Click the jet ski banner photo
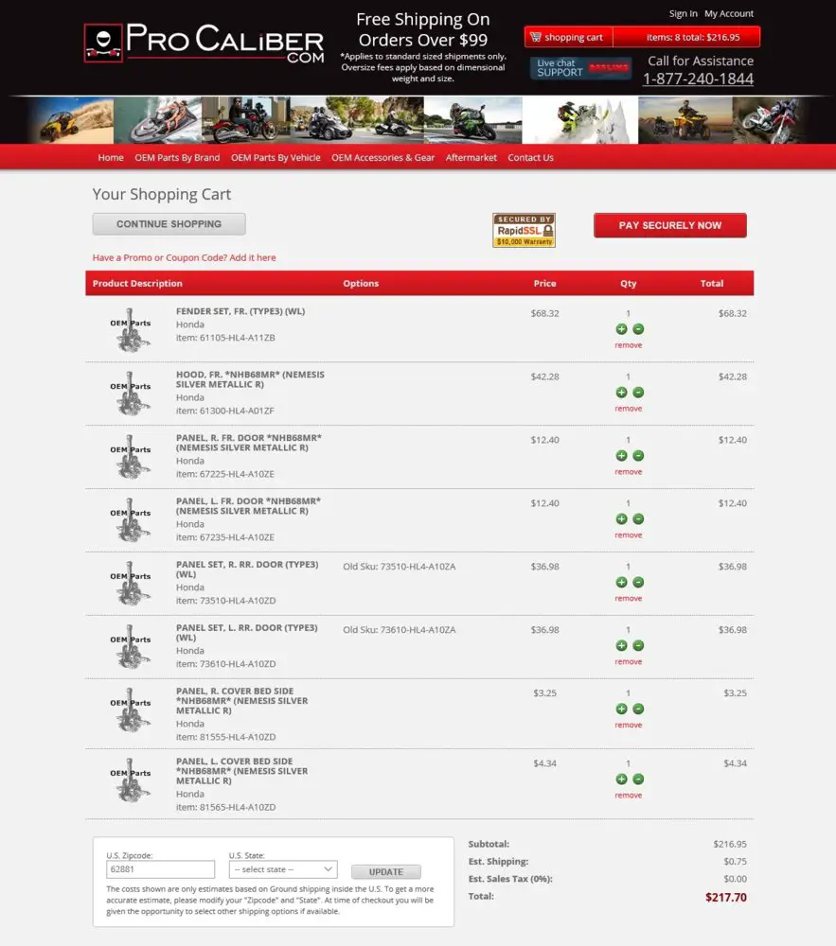The image size is (836, 946). tap(157, 120)
